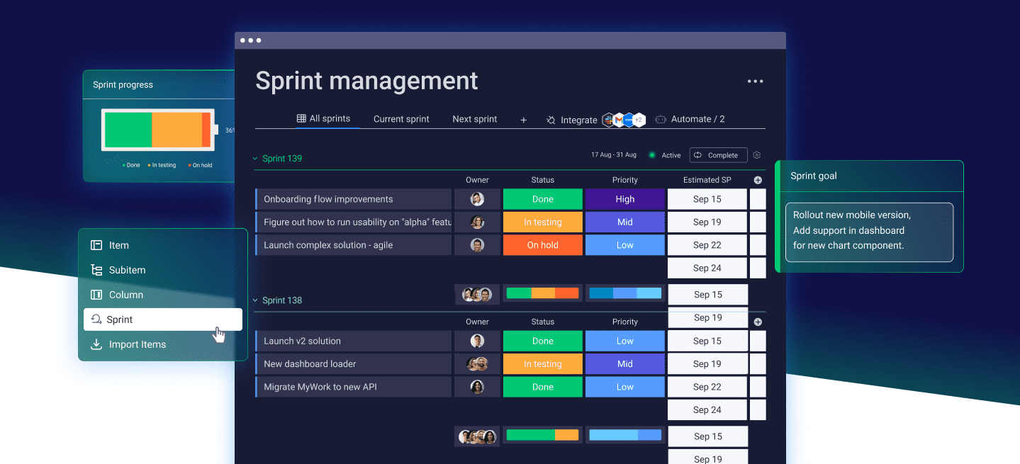
Task: Open owner avatar for Launch v2 solution
Action: (477, 341)
